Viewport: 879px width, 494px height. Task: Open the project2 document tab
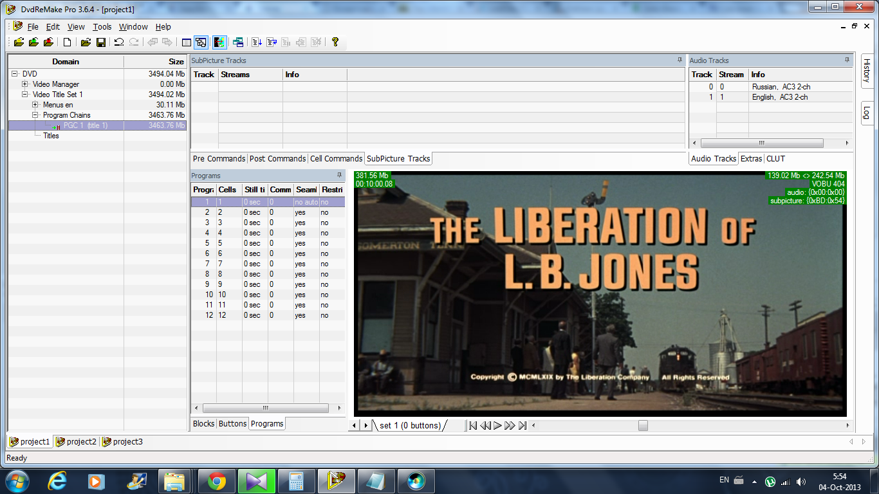click(x=77, y=442)
